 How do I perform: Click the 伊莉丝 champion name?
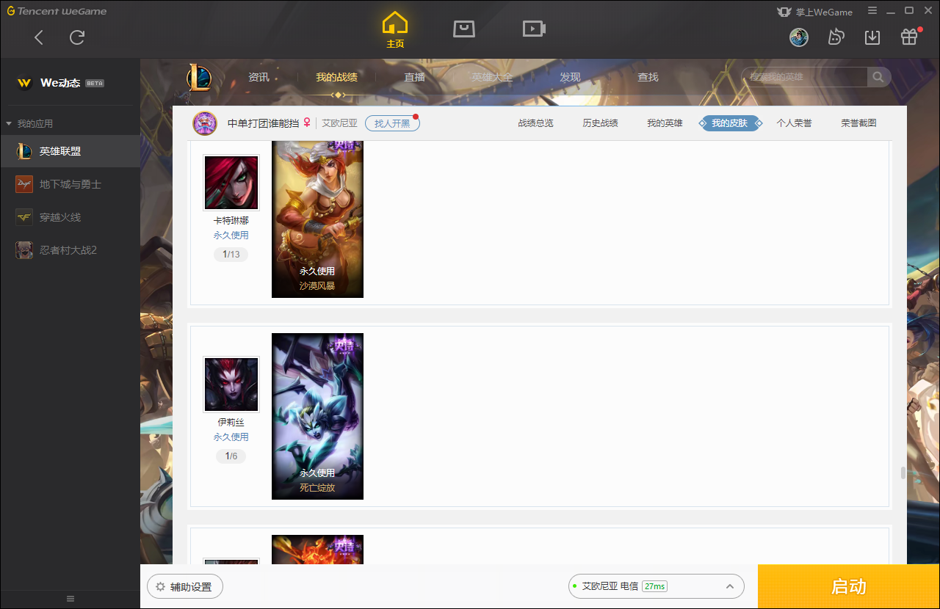coord(231,423)
